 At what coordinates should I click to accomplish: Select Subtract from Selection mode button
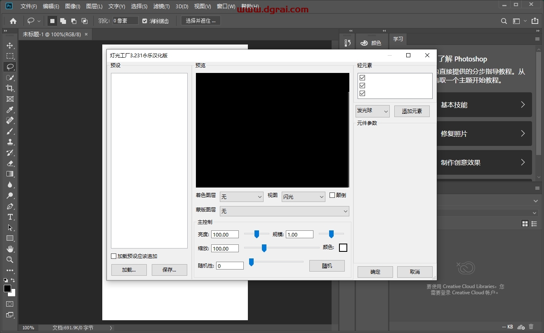coord(74,21)
